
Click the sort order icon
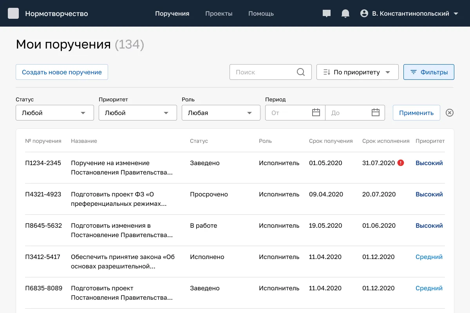pyautogui.click(x=327, y=72)
